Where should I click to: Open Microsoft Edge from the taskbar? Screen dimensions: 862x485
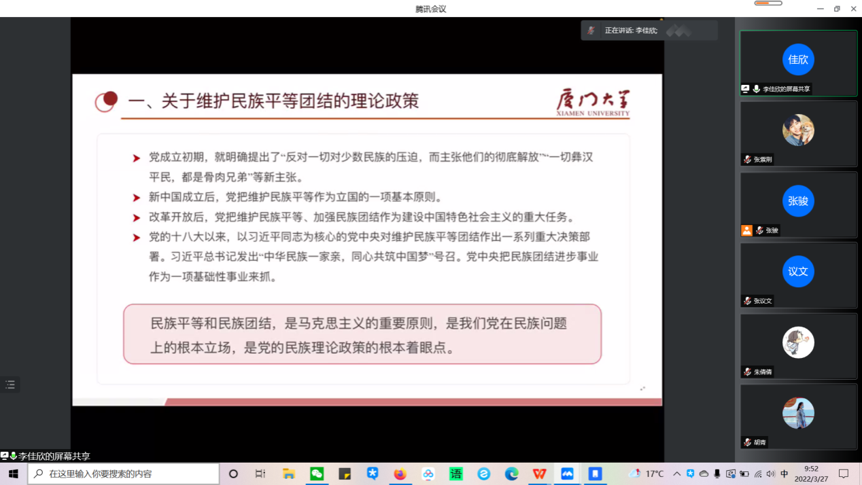(x=511, y=473)
